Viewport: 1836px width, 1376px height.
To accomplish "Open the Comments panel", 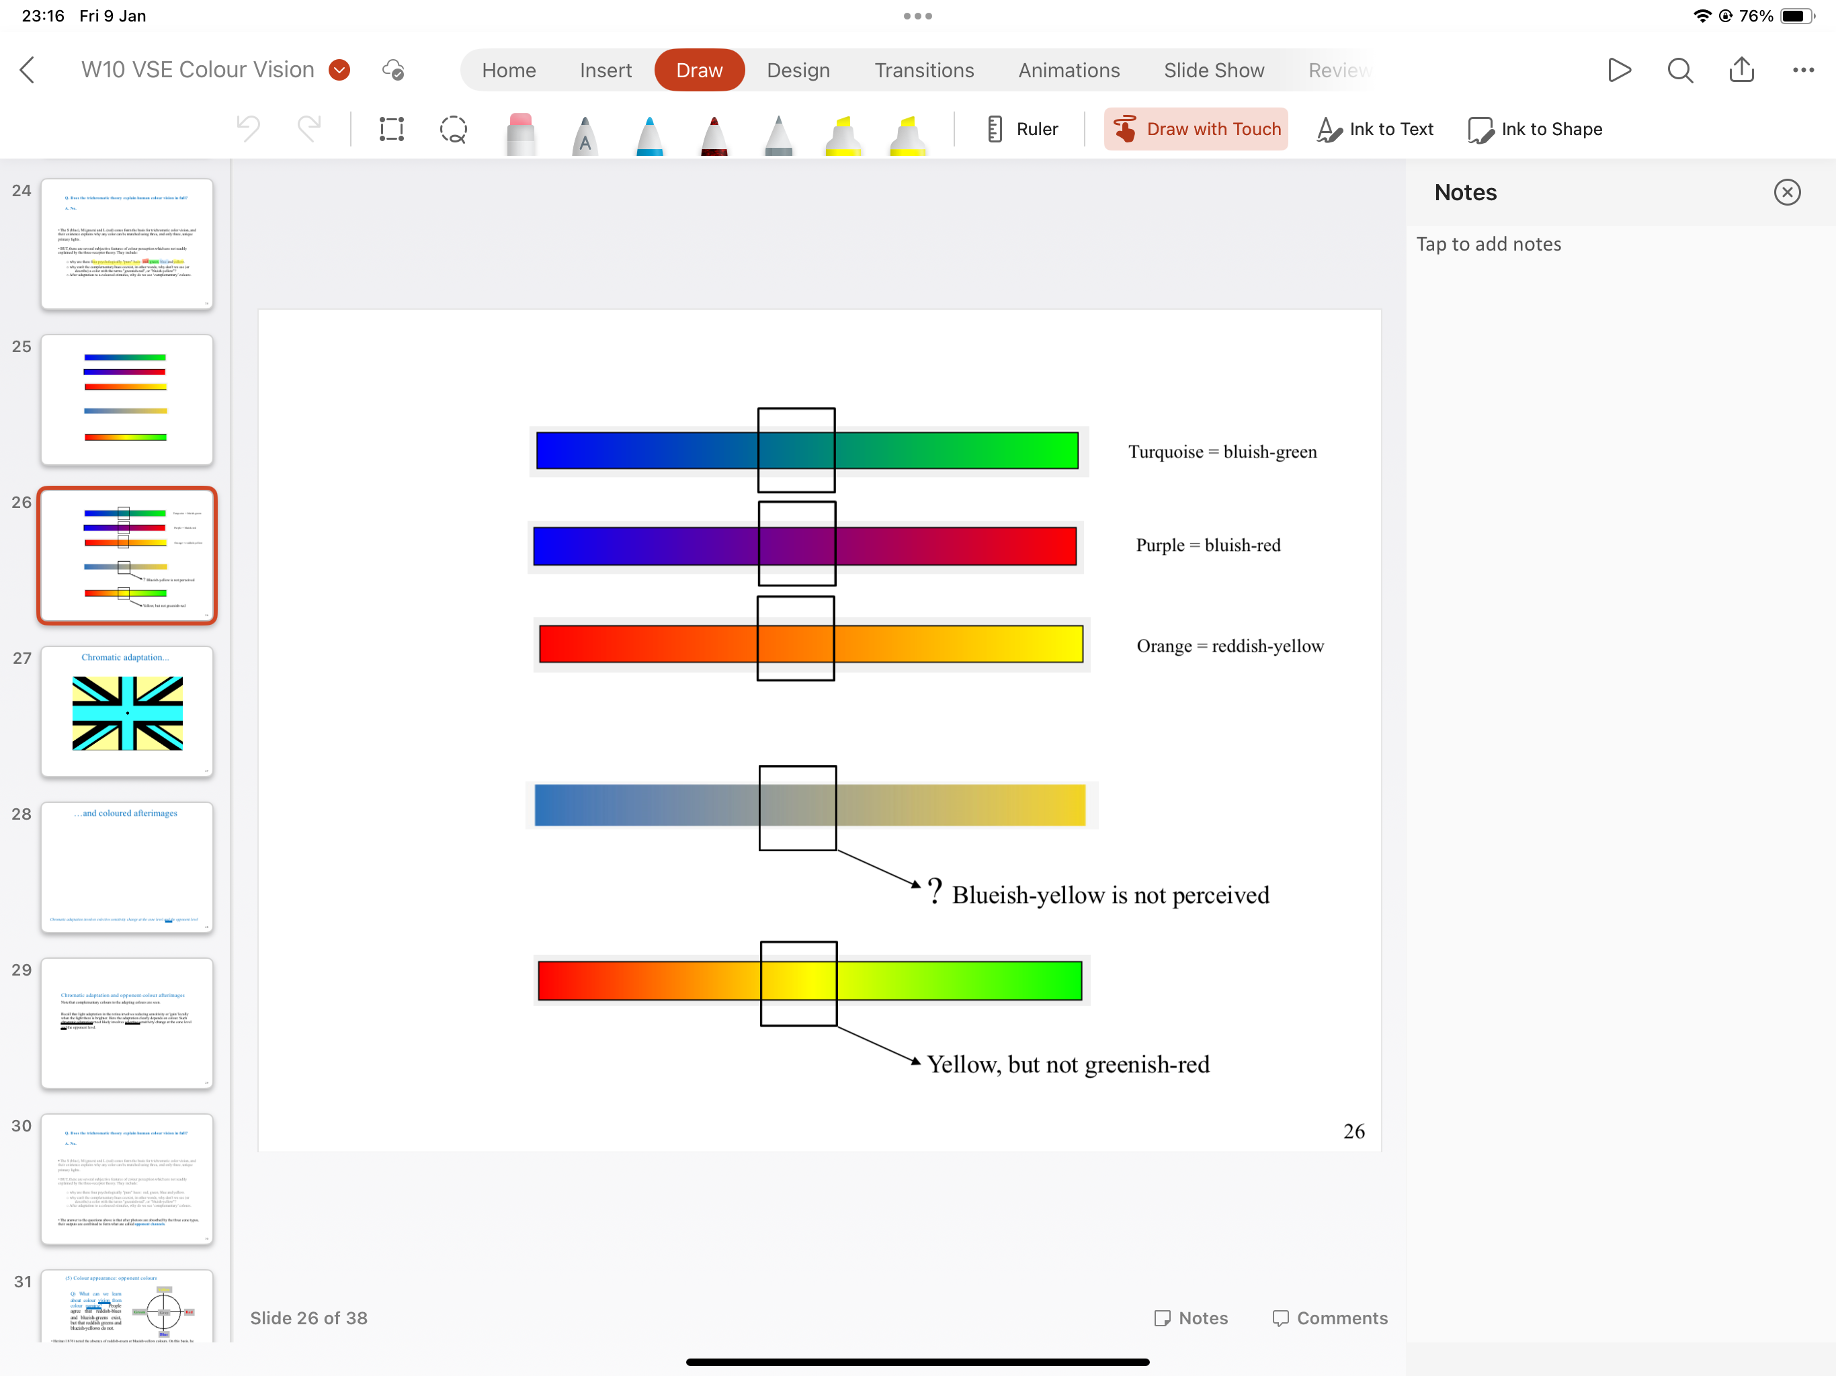I will (x=1329, y=1317).
